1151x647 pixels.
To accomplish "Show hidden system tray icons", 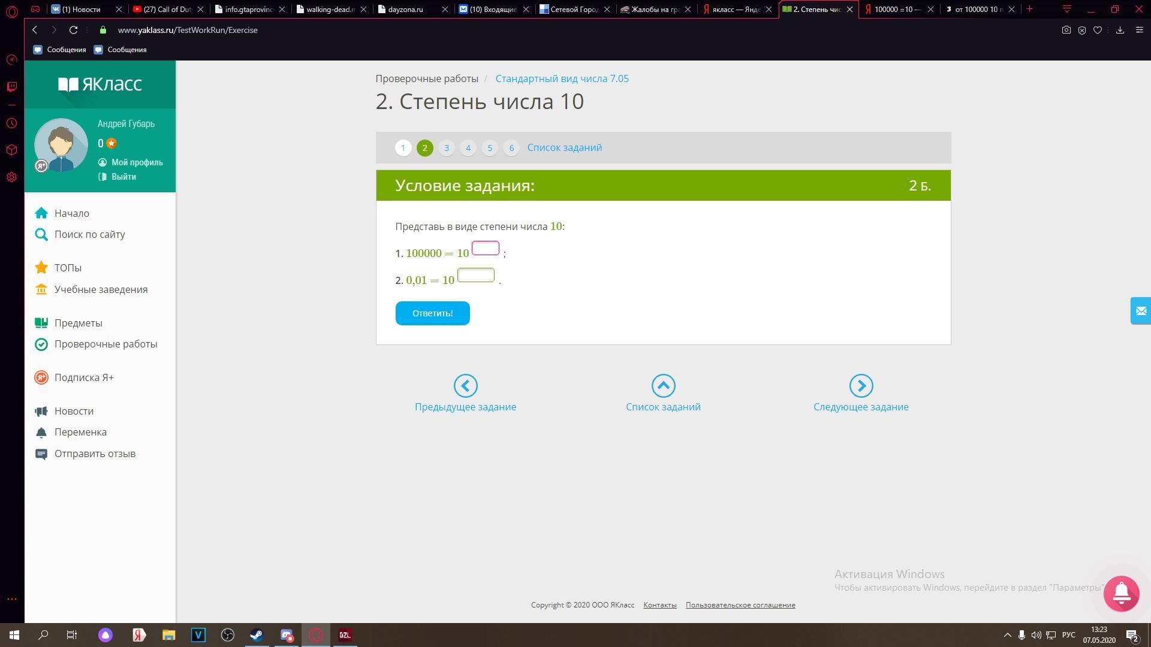I will [x=1007, y=635].
